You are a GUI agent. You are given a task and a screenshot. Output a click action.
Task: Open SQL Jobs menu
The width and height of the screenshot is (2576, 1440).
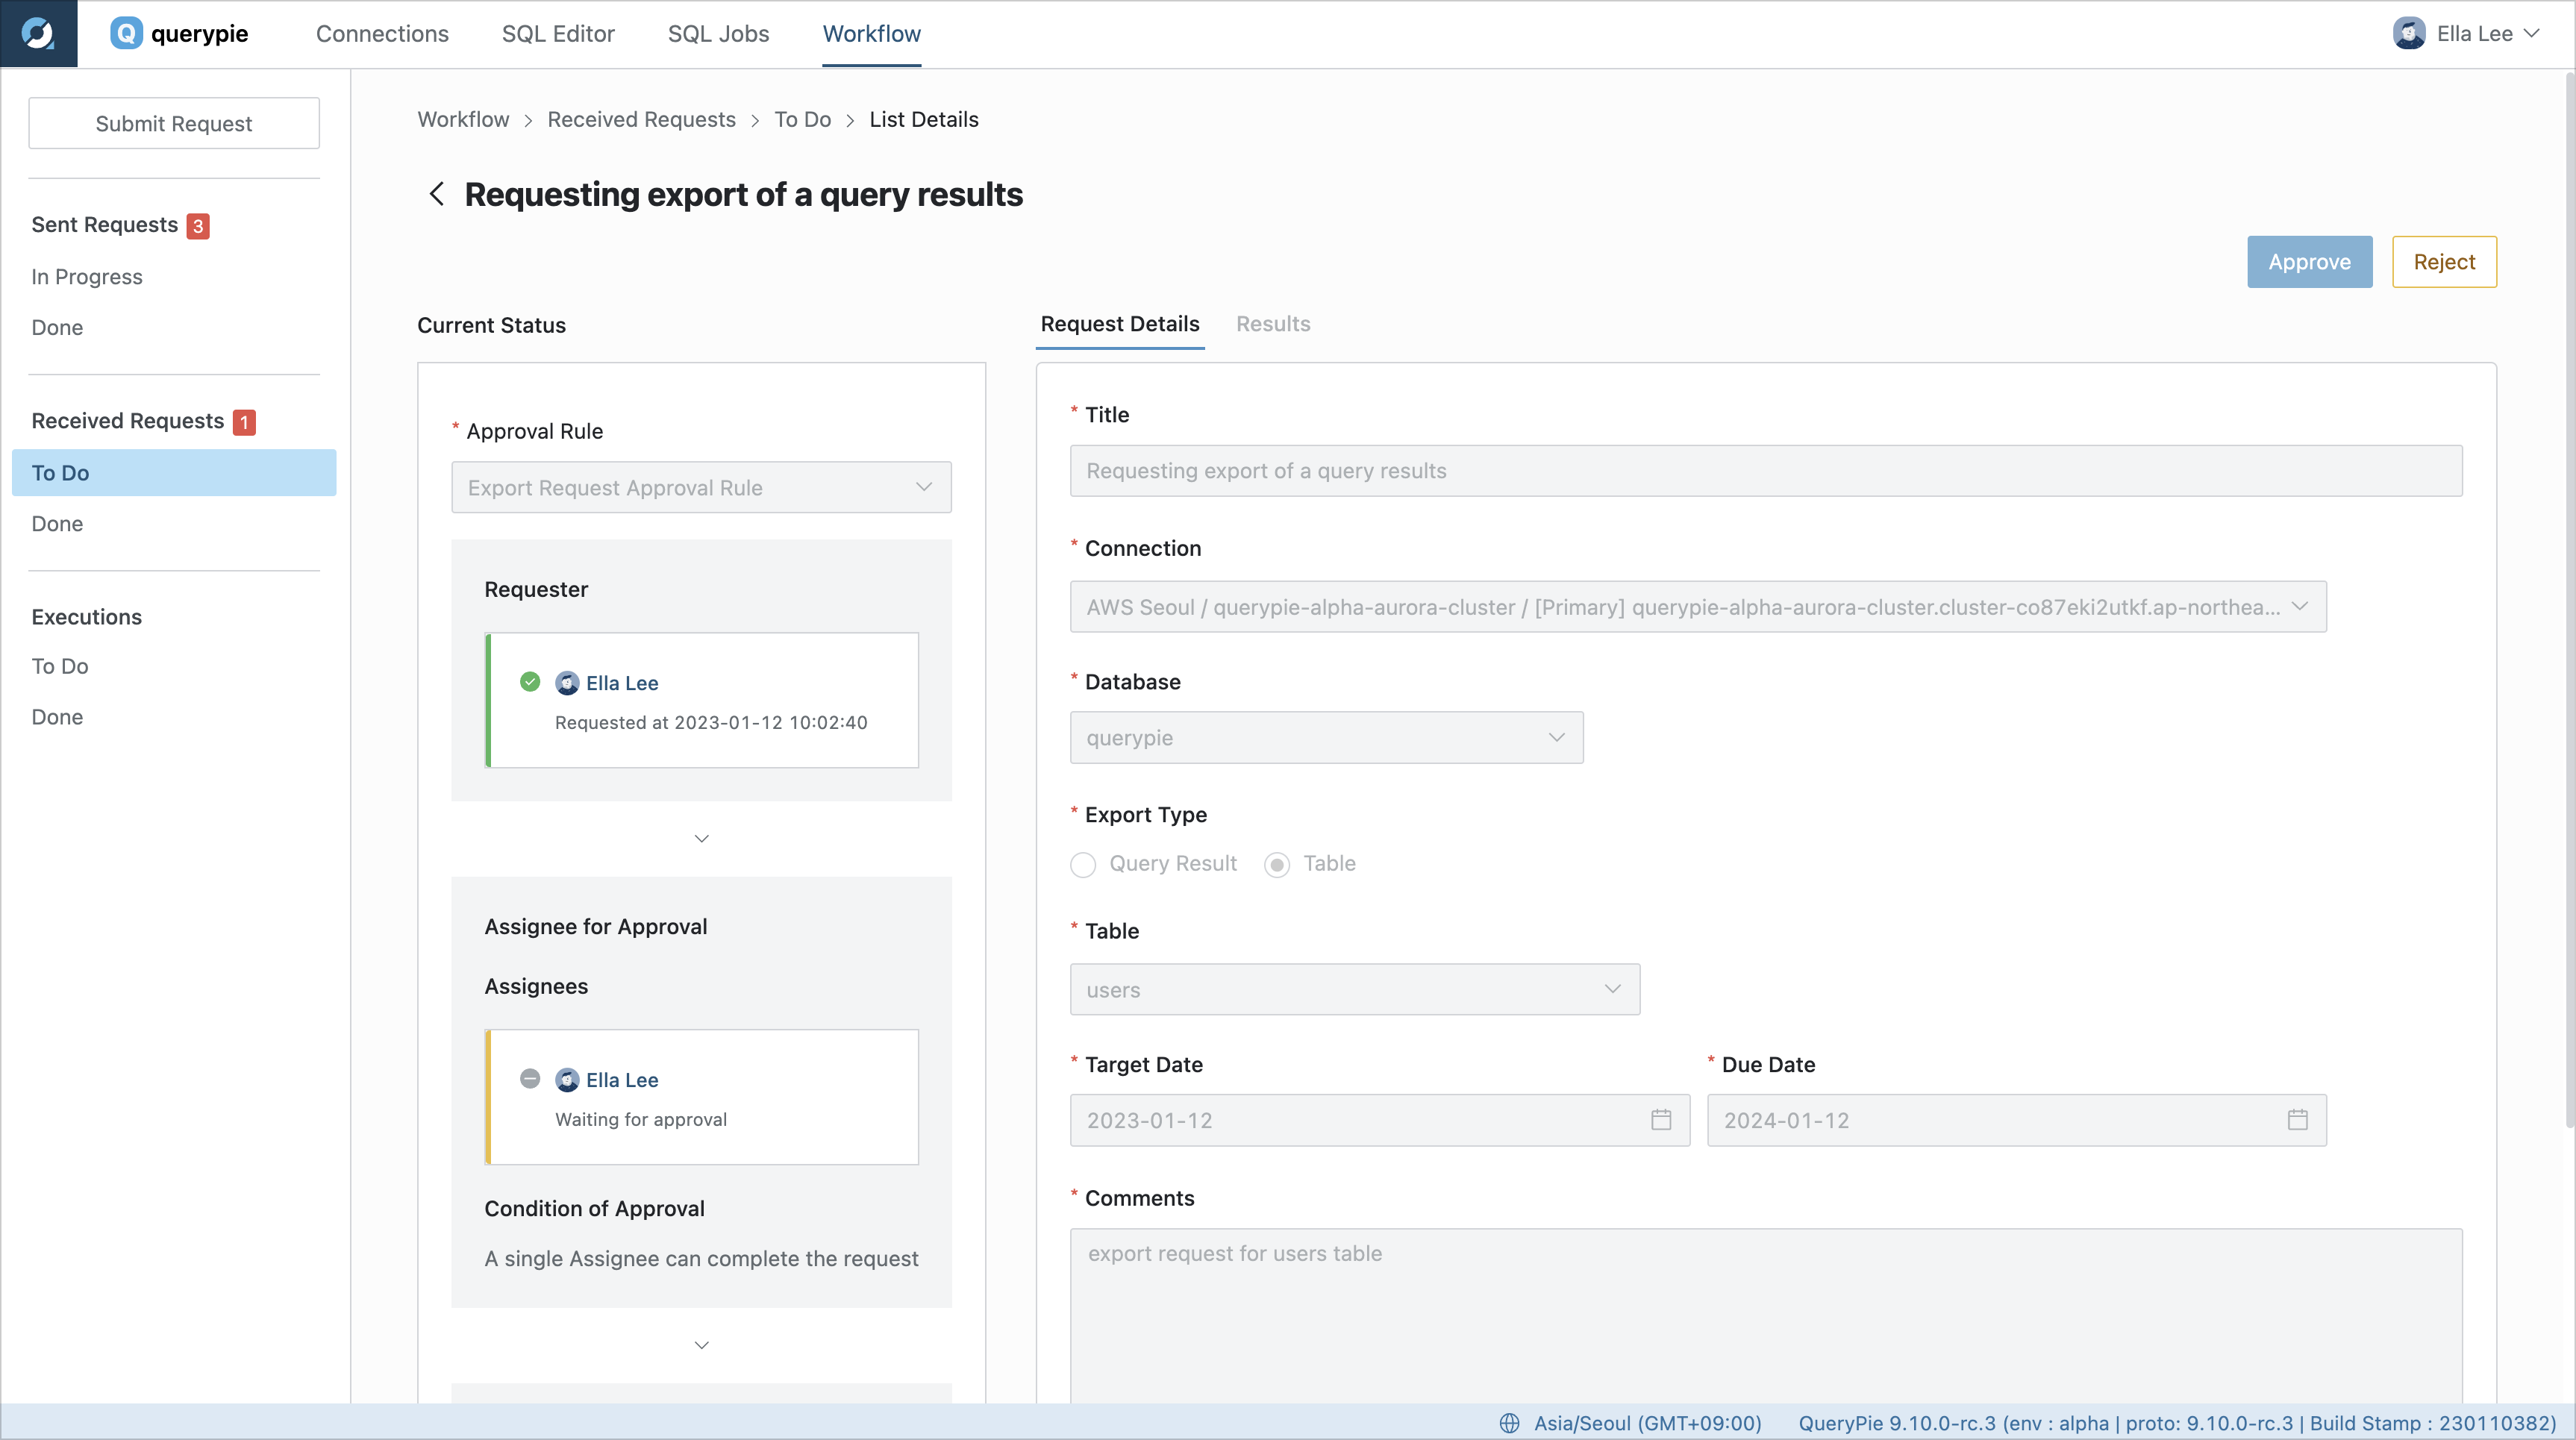(718, 34)
